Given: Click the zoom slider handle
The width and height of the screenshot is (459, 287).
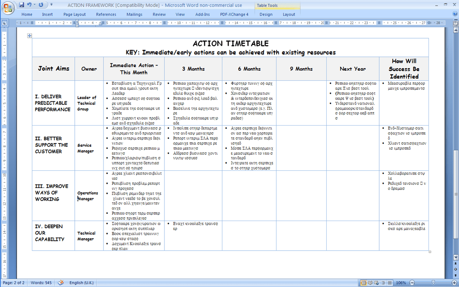Looking at the screenshot, I should coord(433,283).
